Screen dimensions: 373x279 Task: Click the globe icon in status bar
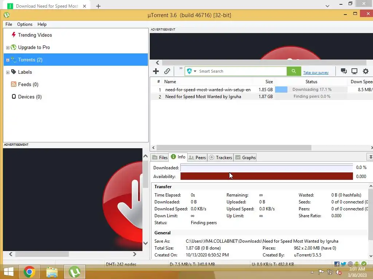point(350,264)
